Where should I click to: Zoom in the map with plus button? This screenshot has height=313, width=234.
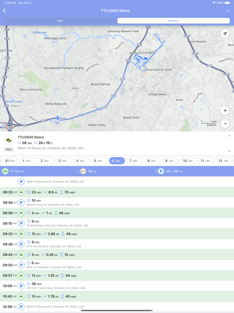tap(225, 111)
